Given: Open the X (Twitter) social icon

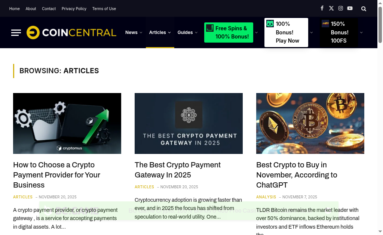Looking at the screenshot, I should (x=331, y=8).
